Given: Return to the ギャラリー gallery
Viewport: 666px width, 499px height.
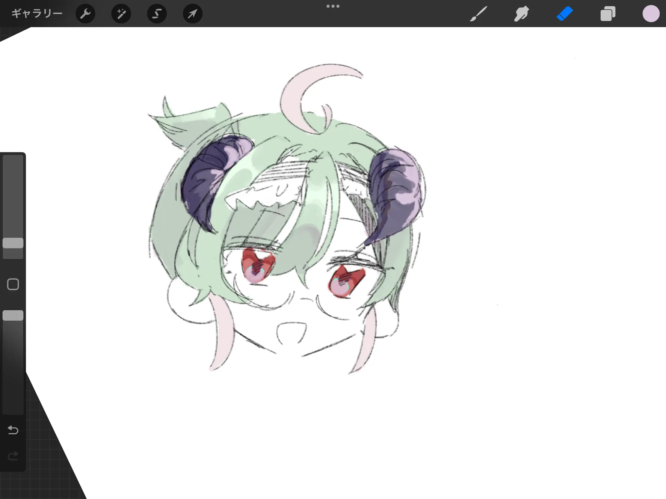Looking at the screenshot, I should pos(37,14).
